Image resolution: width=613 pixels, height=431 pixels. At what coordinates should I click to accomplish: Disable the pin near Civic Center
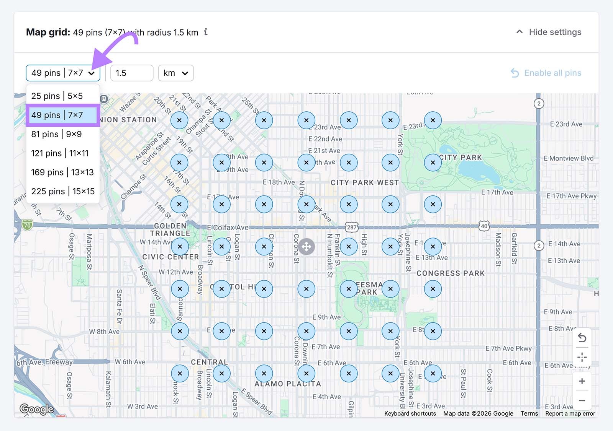tap(180, 247)
